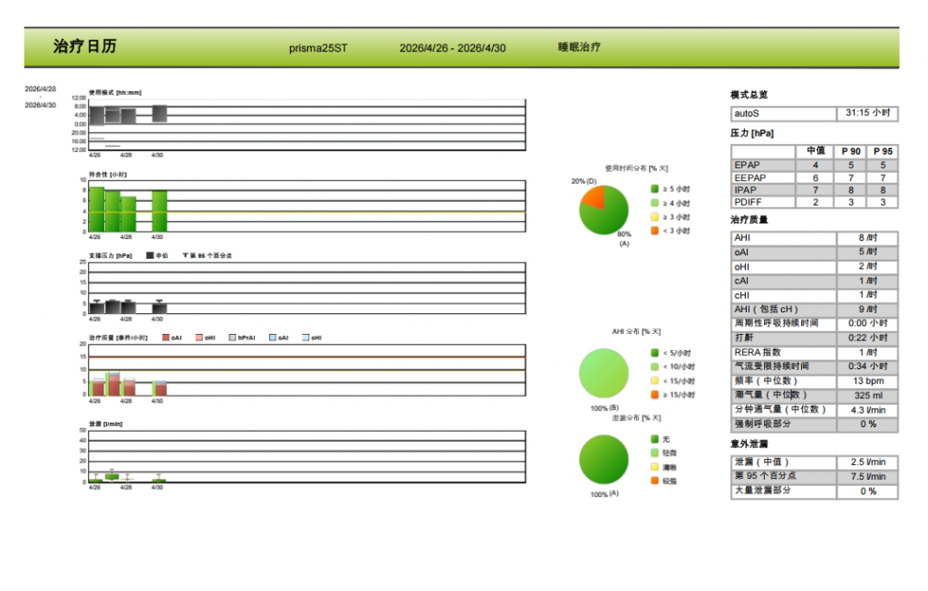Click the 治疗日历 title
The width and height of the screenshot is (928, 591).
point(84,47)
